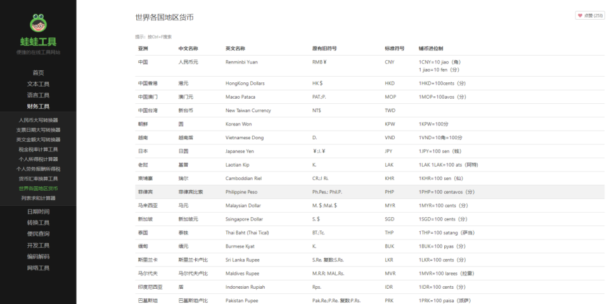The height and width of the screenshot is (304, 614).
Task: Click the CNY standard symbol
Action: (390, 62)
